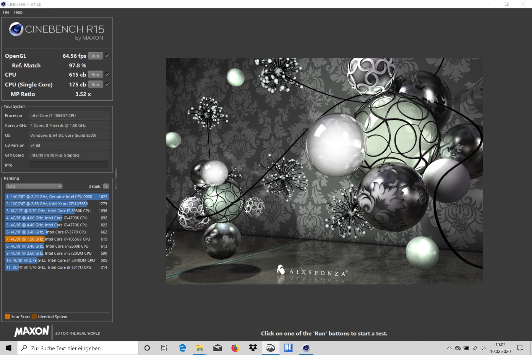The width and height of the screenshot is (532, 355).
Task: Open the CPU ranking dropdown
Action: click(34, 186)
